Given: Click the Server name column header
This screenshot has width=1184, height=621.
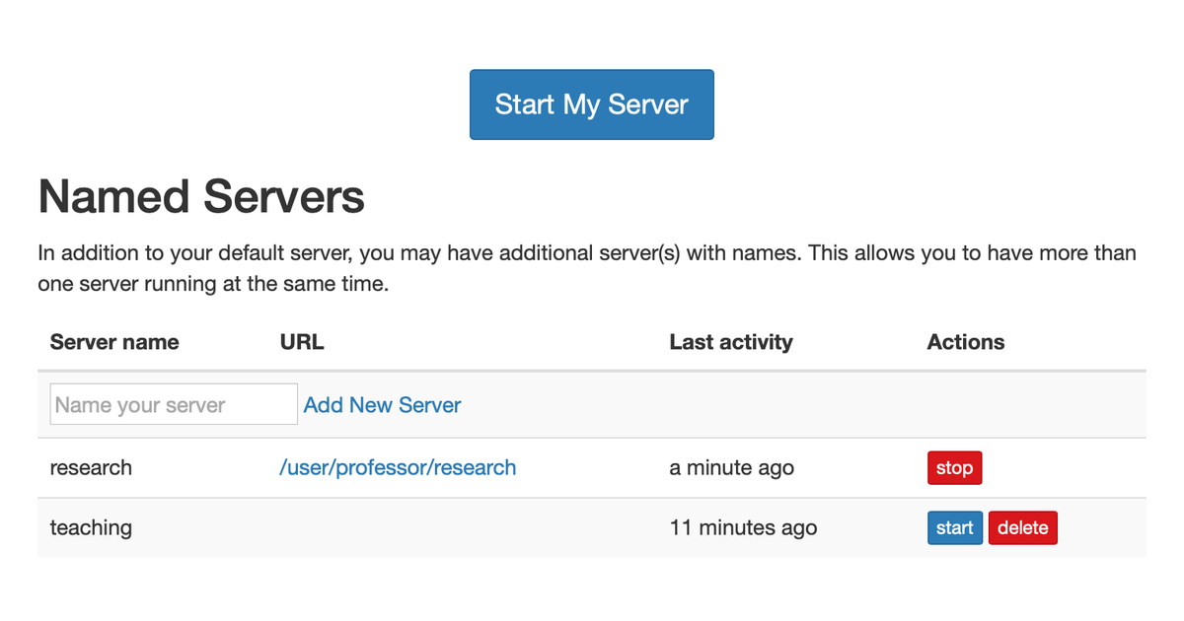Looking at the screenshot, I should [x=114, y=342].
